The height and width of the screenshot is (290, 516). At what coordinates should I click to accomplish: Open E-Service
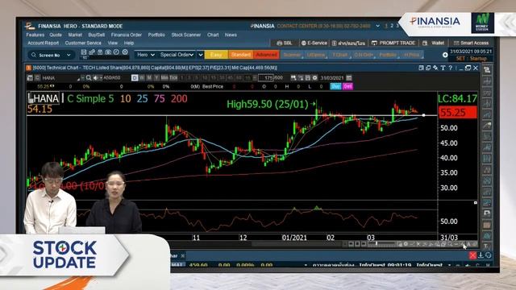pos(314,43)
